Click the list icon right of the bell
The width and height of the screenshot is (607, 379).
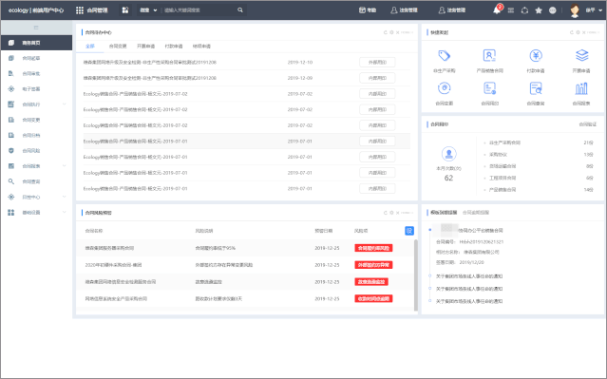pos(511,10)
